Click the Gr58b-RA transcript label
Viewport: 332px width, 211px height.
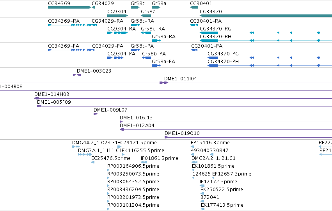[x=153, y=29]
